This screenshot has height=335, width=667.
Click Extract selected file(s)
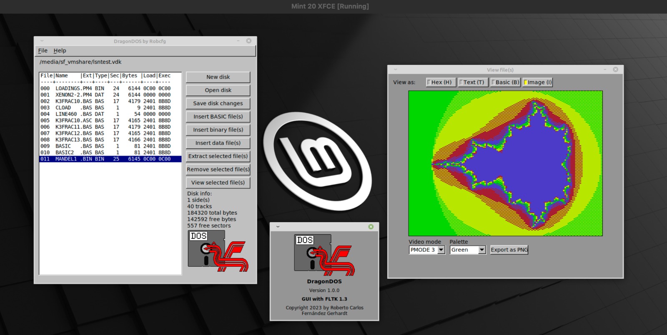tap(218, 156)
